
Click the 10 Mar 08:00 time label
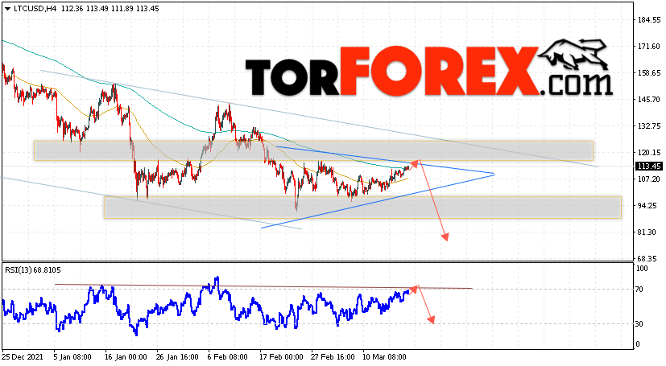point(384,357)
